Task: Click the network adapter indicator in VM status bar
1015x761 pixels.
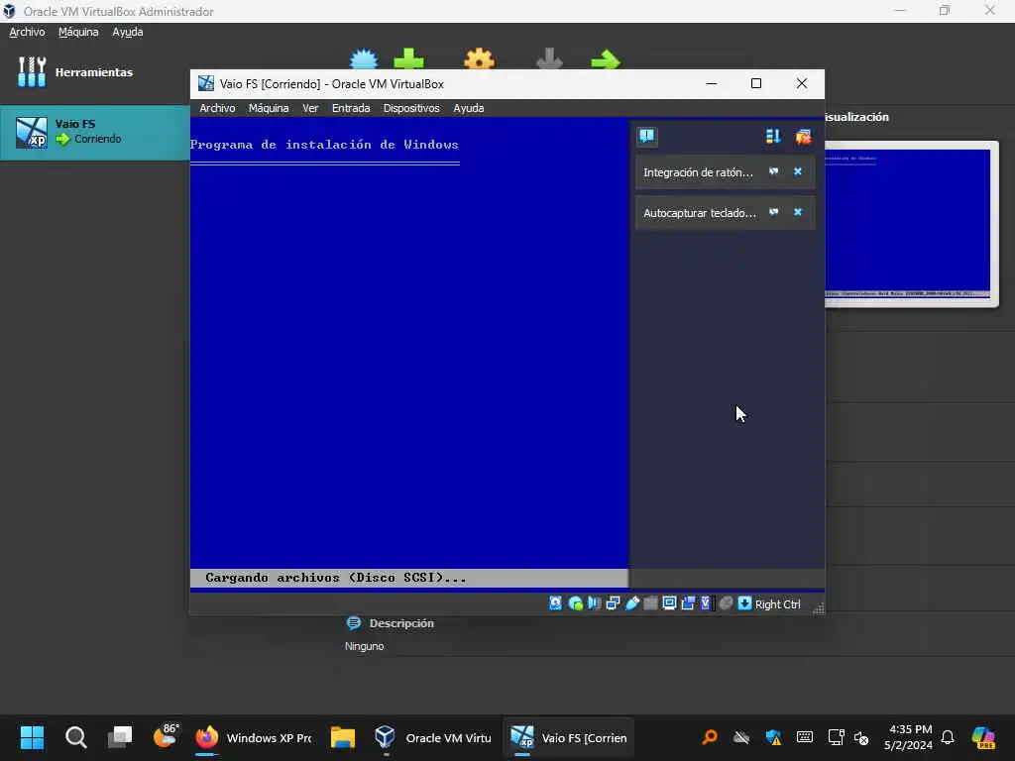Action: [613, 603]
